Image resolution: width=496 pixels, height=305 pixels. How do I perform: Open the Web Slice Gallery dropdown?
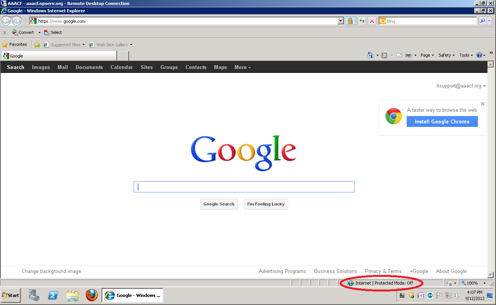tap(110, 45)
